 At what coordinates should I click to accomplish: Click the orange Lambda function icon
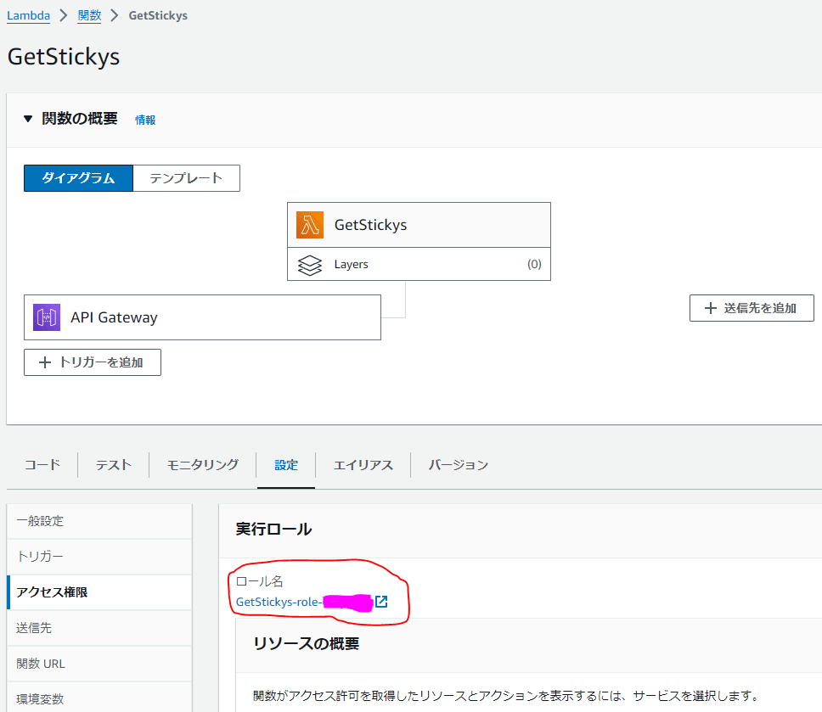pyautogui.click(x=310, y=225)
